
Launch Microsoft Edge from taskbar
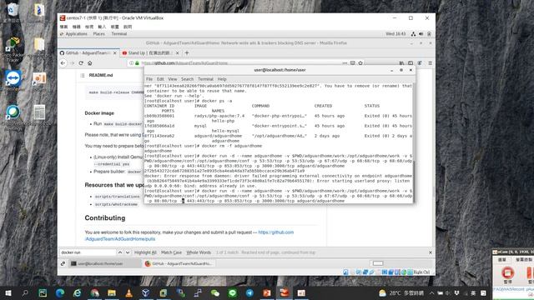pyautogui.click(x=60, y=292)
